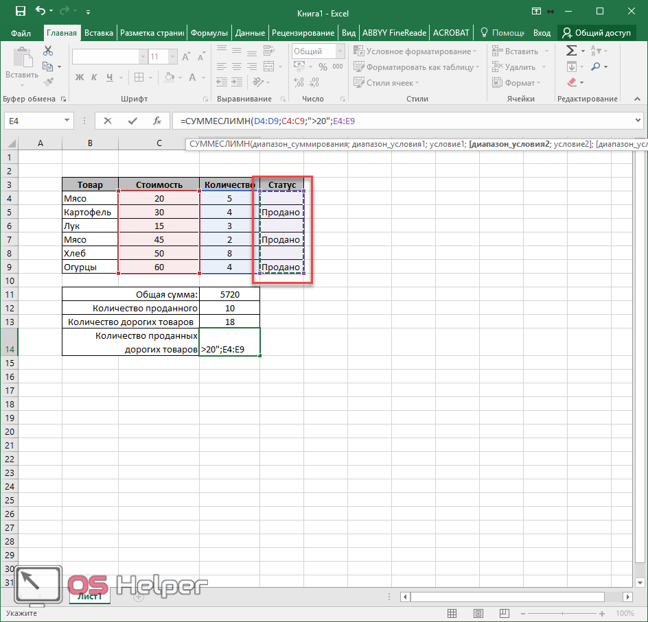
Task: Cancel formula entry with the X icon
Action: 108,121
